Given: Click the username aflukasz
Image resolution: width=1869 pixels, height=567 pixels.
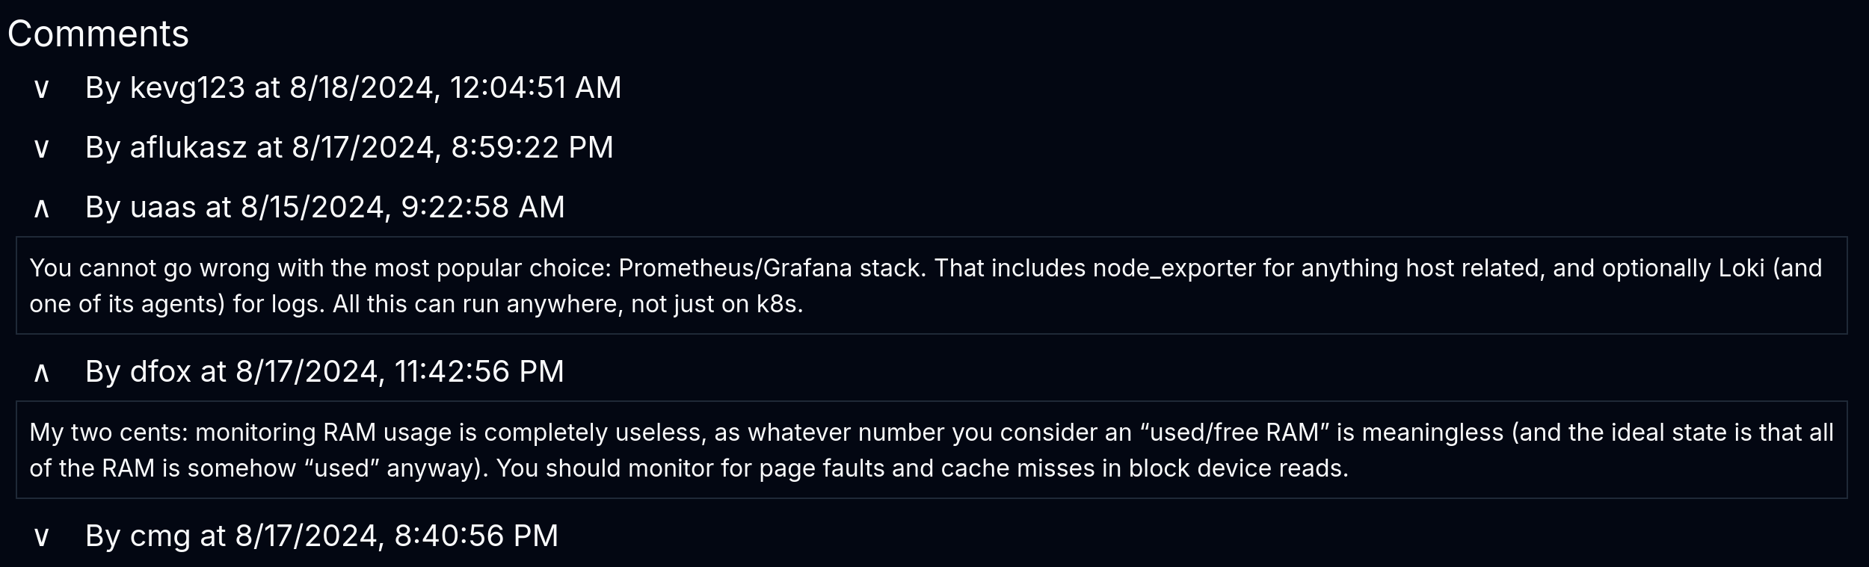Looking at the screenshot, I should pyautogui.click(x=188, y=148).
